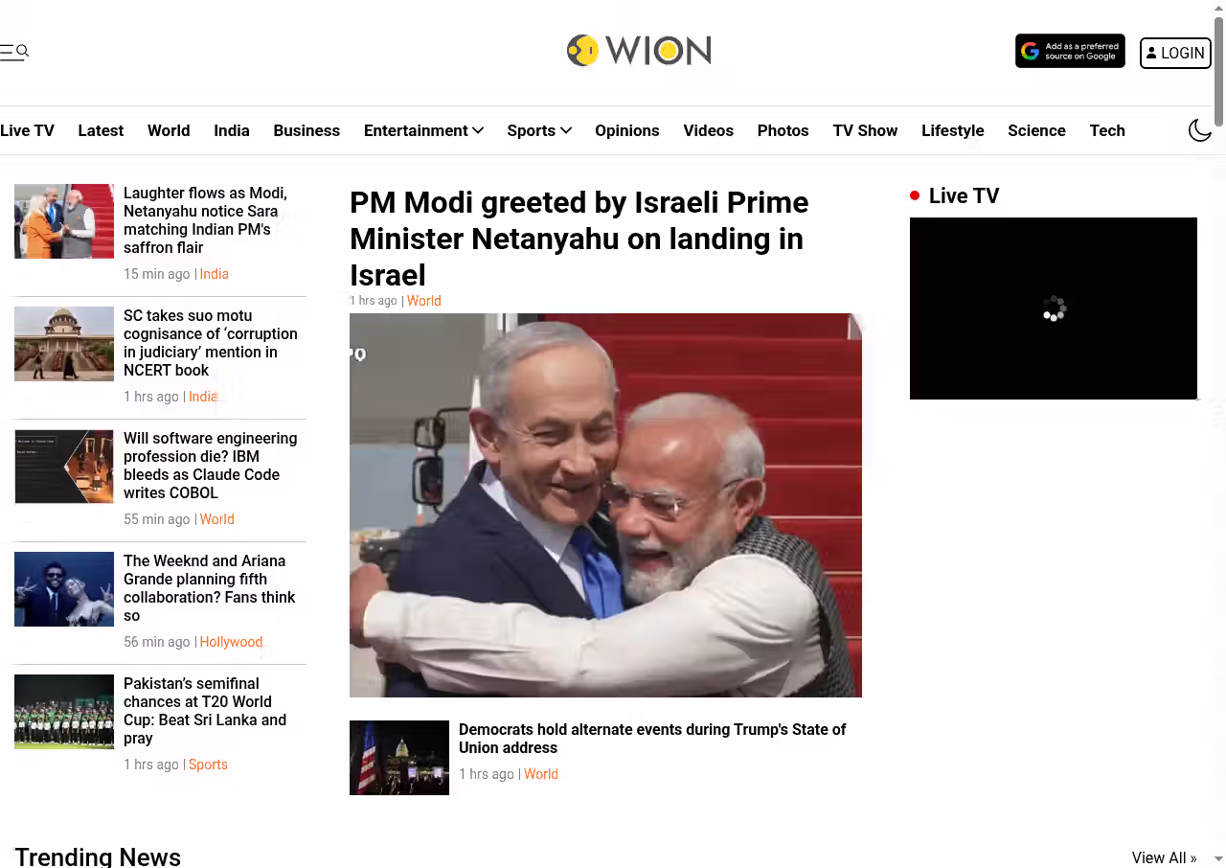Open the Live TV nav item
Image resolution: width=1226 pixels, height=868 pixels.
tap(27, 130)
